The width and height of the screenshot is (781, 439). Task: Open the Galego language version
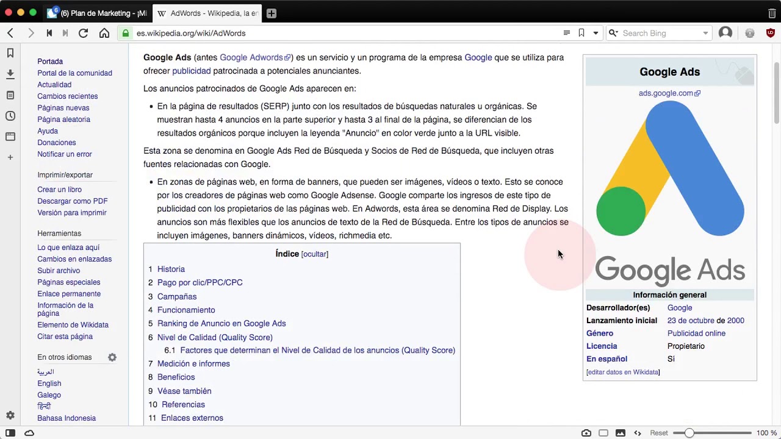(49, 395)
